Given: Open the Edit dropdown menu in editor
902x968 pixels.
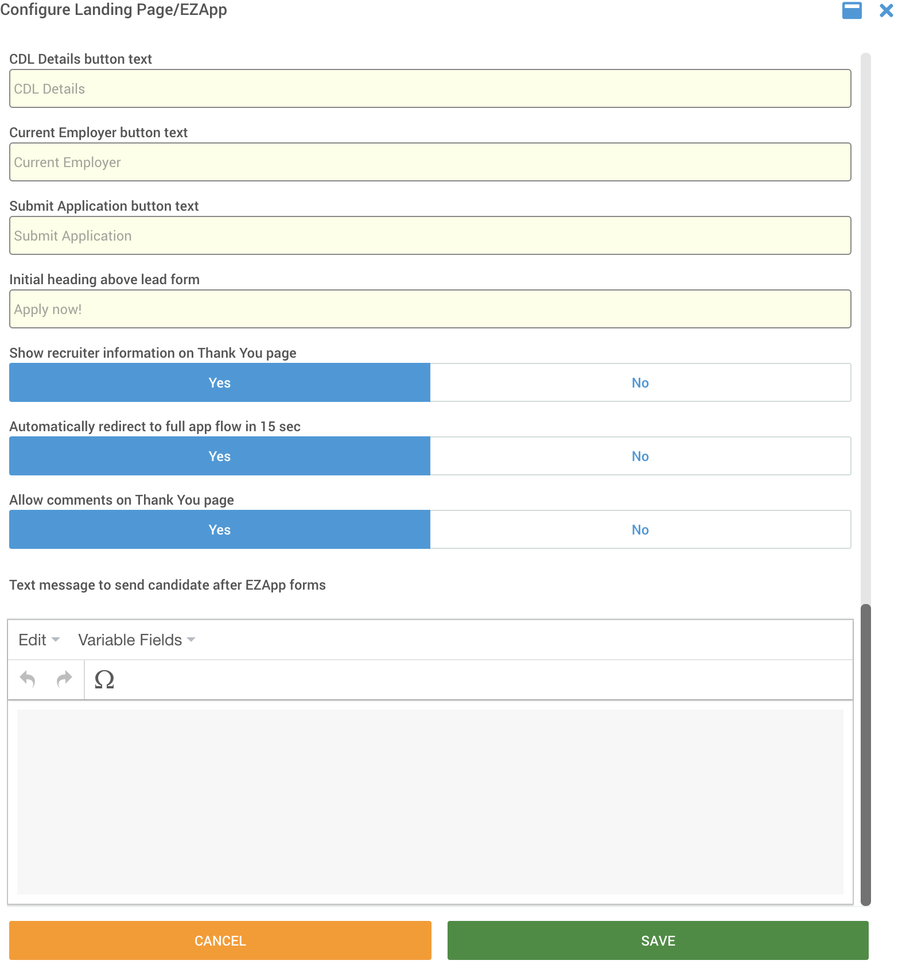Looking at the screenshot, I should click(39, 640).
